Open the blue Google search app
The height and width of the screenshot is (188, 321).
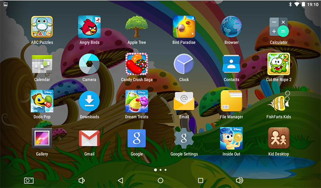(x=136, y=138)
